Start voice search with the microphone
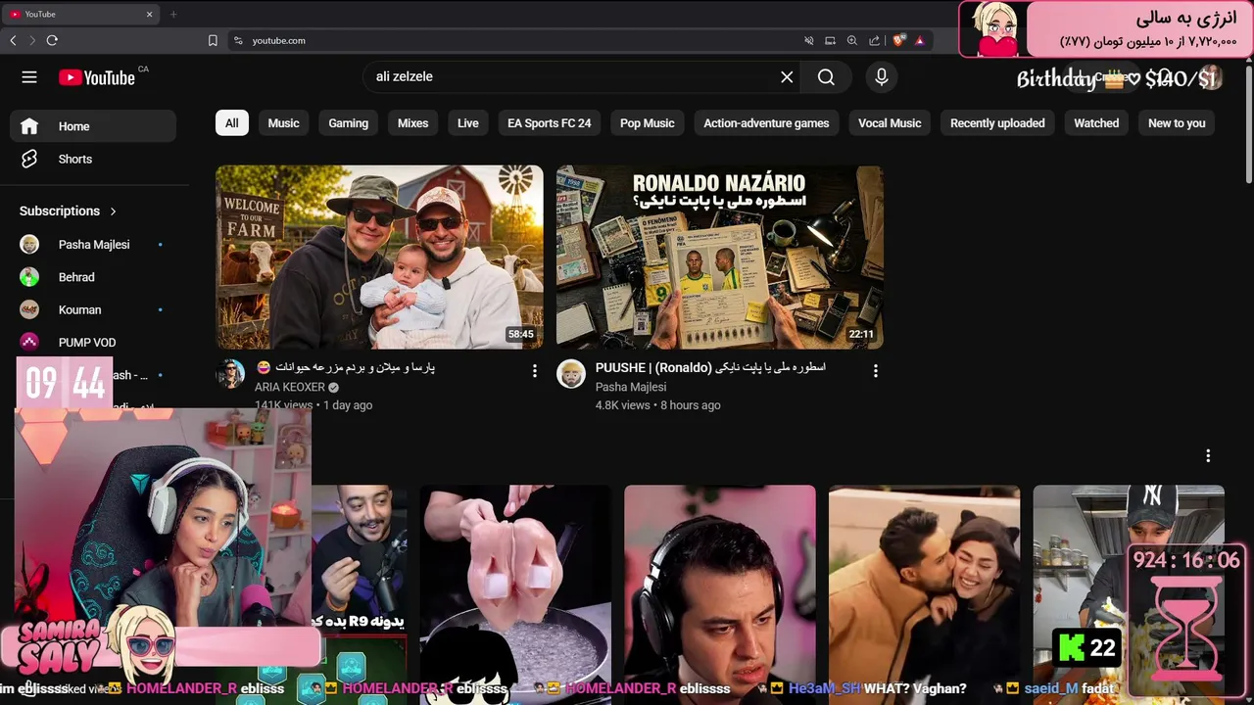The image size is (1254, 705). click(x=882, y=76)
